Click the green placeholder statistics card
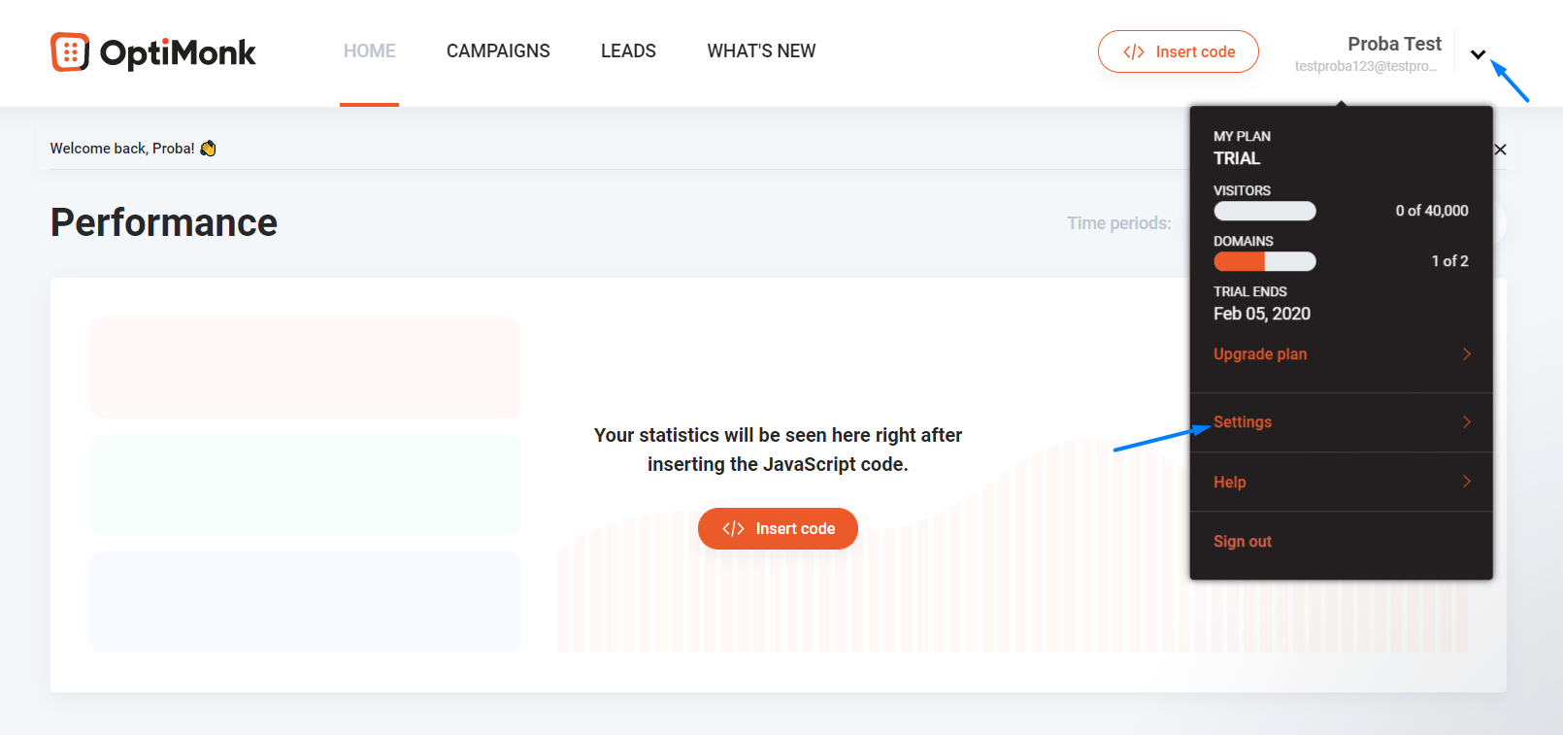This screenshot has height=735, width=1563. click(305, 484)
